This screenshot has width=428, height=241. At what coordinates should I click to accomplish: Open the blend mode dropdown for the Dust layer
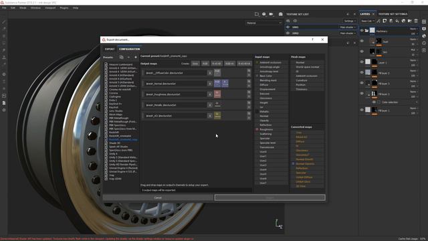click(413, 39)
